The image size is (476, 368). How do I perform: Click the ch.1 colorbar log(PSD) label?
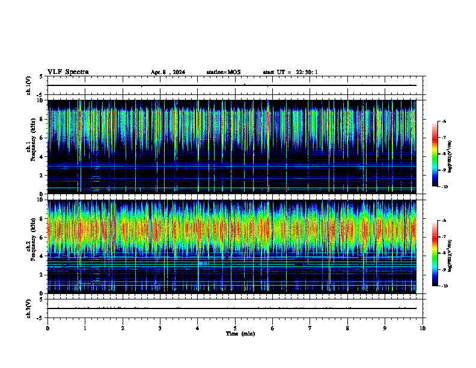tap(450, 157)
